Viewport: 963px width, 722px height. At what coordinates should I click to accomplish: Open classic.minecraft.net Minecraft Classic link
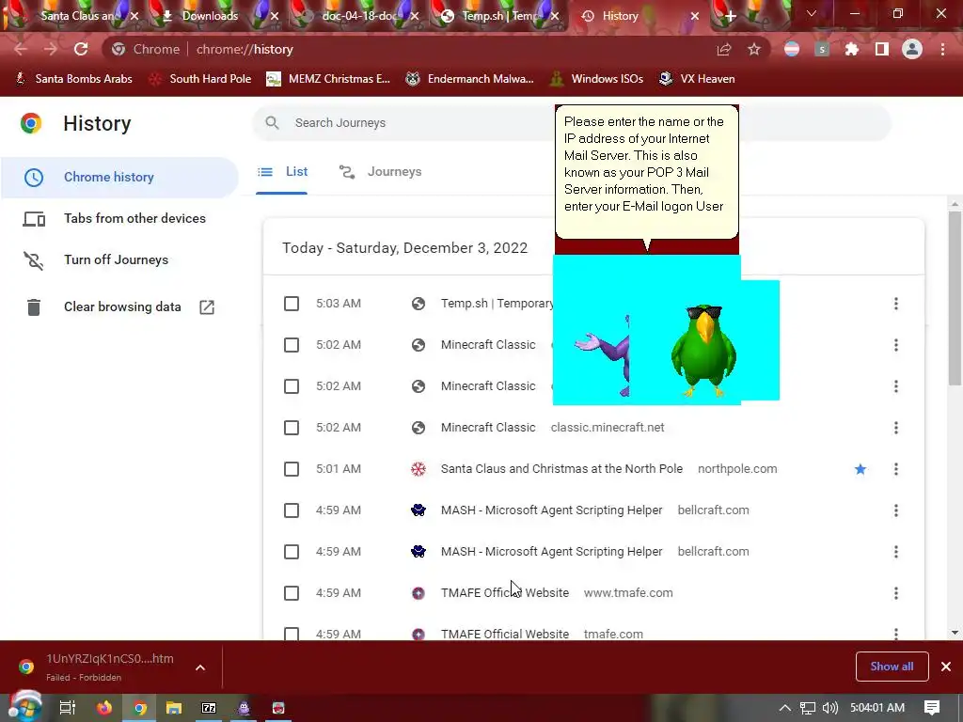coord(488,428)
